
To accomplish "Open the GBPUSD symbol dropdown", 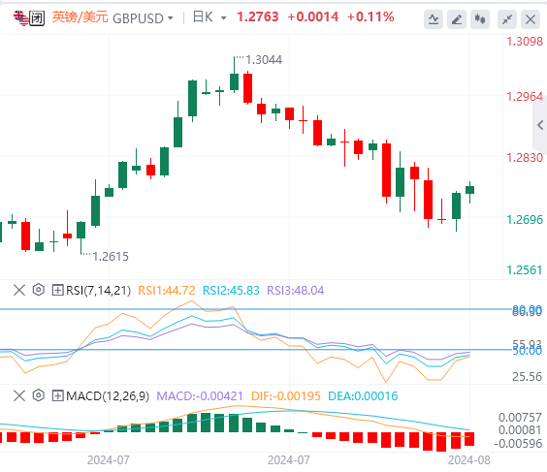I will (143, 18).
